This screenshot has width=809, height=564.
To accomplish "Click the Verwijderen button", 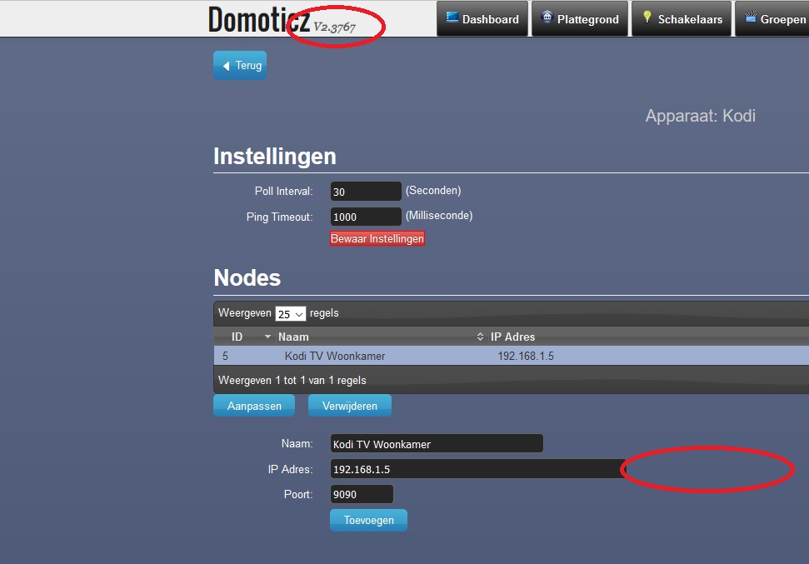I will 350,406.
